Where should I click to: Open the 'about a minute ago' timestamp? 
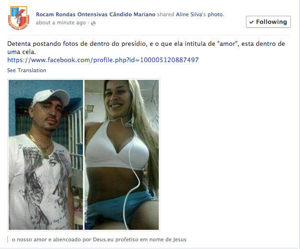[x=61, y=23]
